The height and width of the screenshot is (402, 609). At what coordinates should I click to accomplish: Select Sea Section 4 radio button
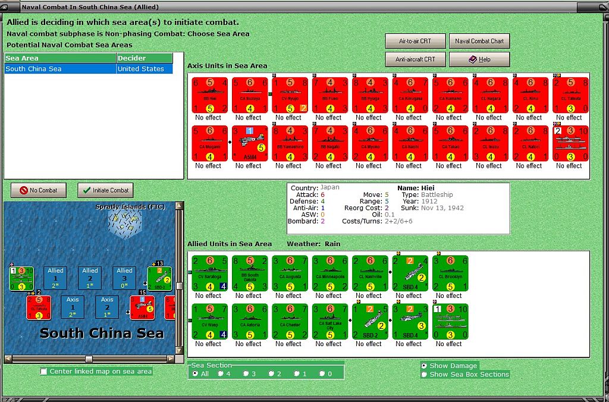pyautogui.click(x=221, y=373)
